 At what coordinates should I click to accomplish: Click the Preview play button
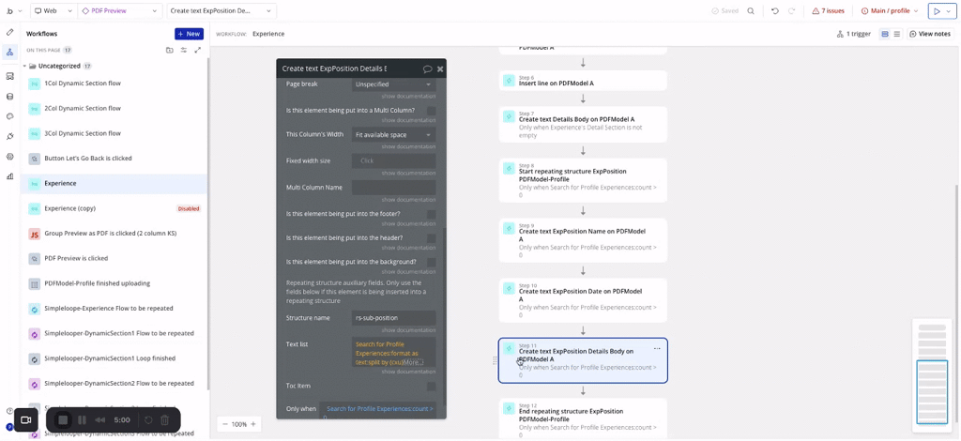coord(938,11)
